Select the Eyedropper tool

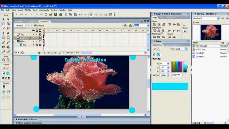pyautogui.click(x=4, y=52)
